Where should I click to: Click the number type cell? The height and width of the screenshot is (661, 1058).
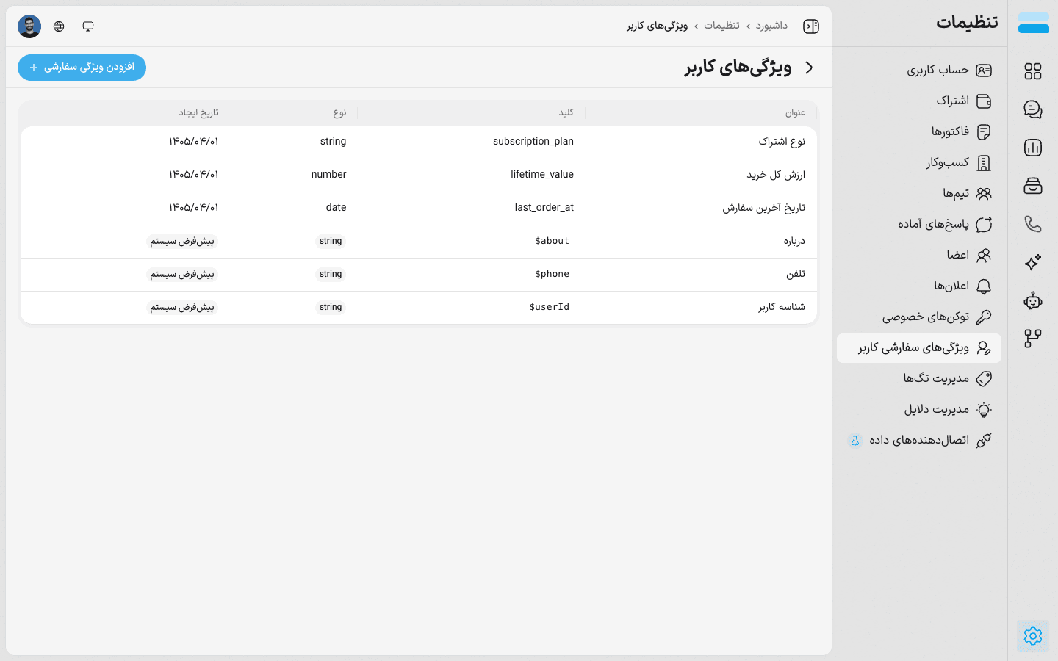[328, 174]
